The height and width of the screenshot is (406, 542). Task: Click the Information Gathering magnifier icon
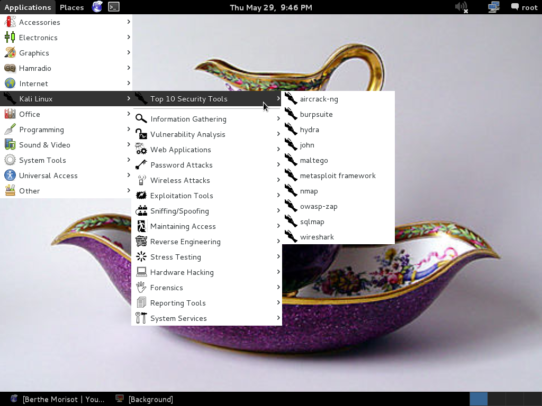click(x=141, y=119)
